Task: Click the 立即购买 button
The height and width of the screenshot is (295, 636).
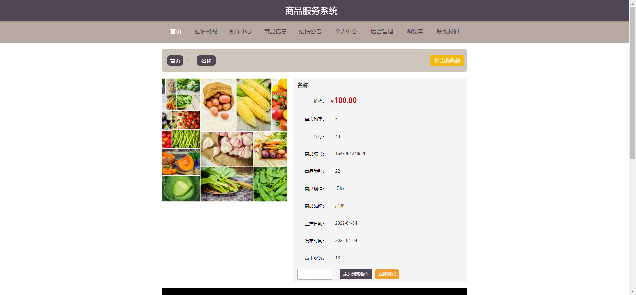Action: click(387, 274)
